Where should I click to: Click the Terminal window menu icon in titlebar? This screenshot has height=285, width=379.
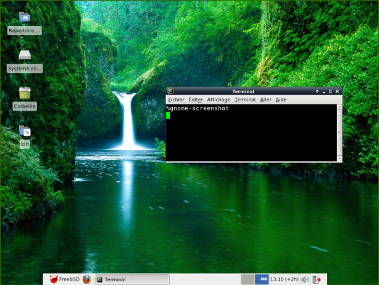(x=170, y=91)
